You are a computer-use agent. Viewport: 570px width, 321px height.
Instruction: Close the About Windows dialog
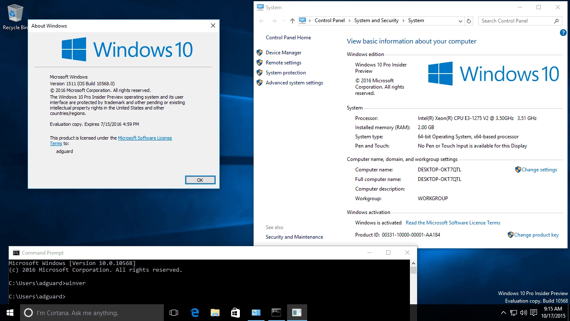(213, 26)
